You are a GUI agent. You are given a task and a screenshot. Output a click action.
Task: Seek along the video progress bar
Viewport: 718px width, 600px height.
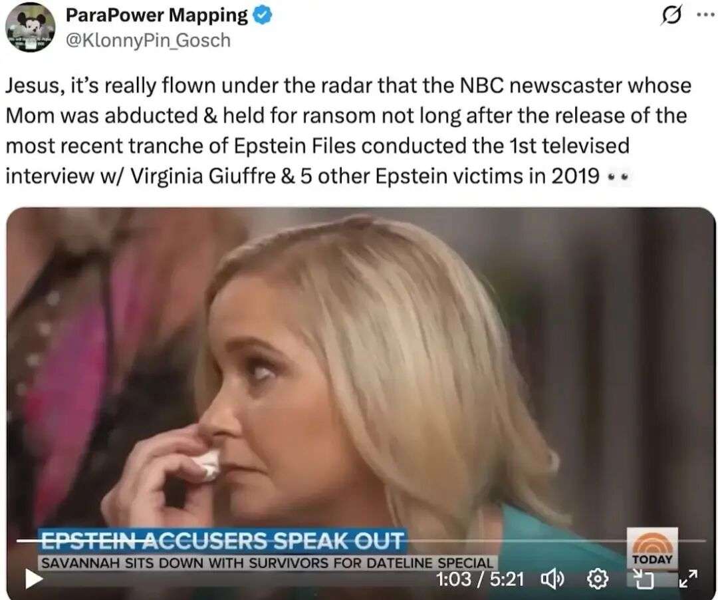(x=361, y=541)
